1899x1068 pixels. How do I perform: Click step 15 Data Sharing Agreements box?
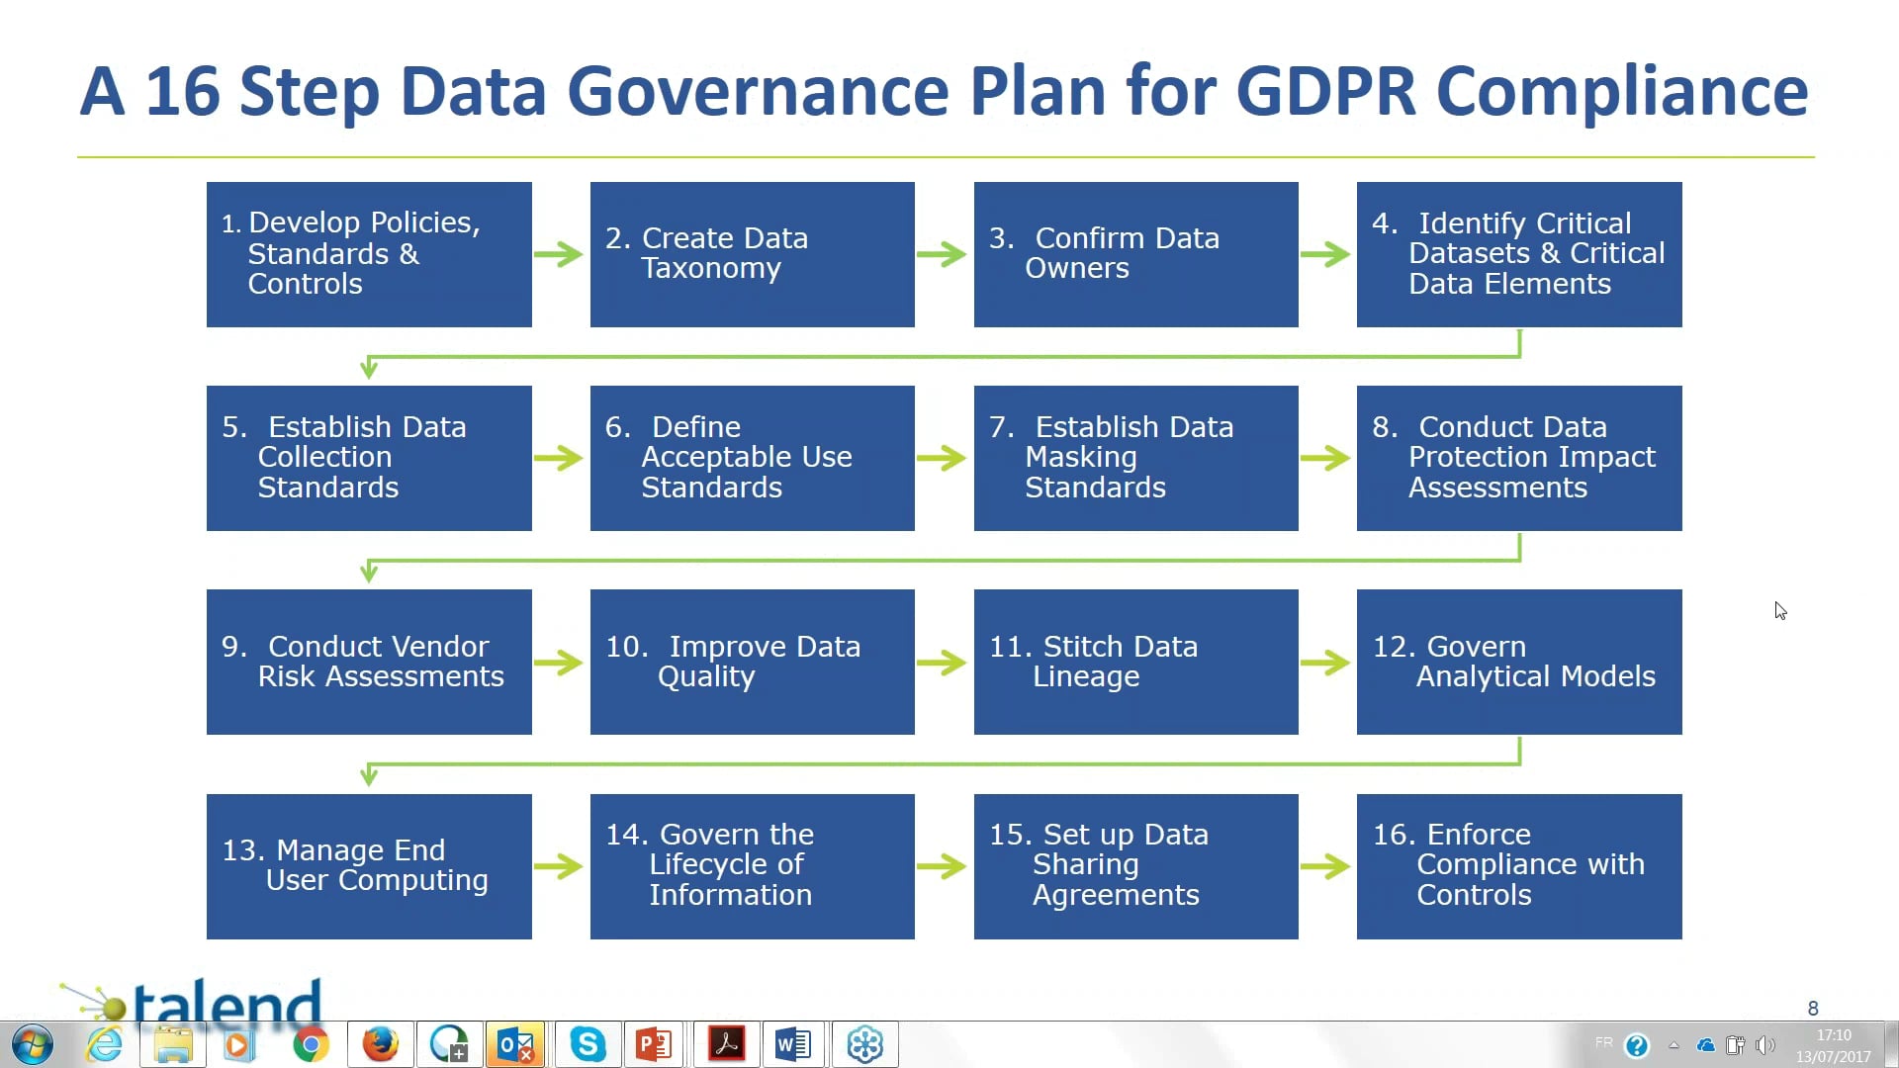coord(1136,866)
